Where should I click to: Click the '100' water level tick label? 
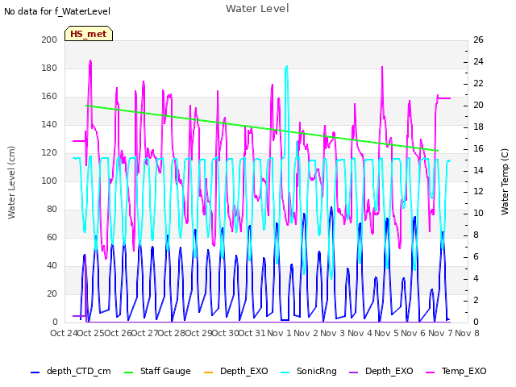coord(49,181)
